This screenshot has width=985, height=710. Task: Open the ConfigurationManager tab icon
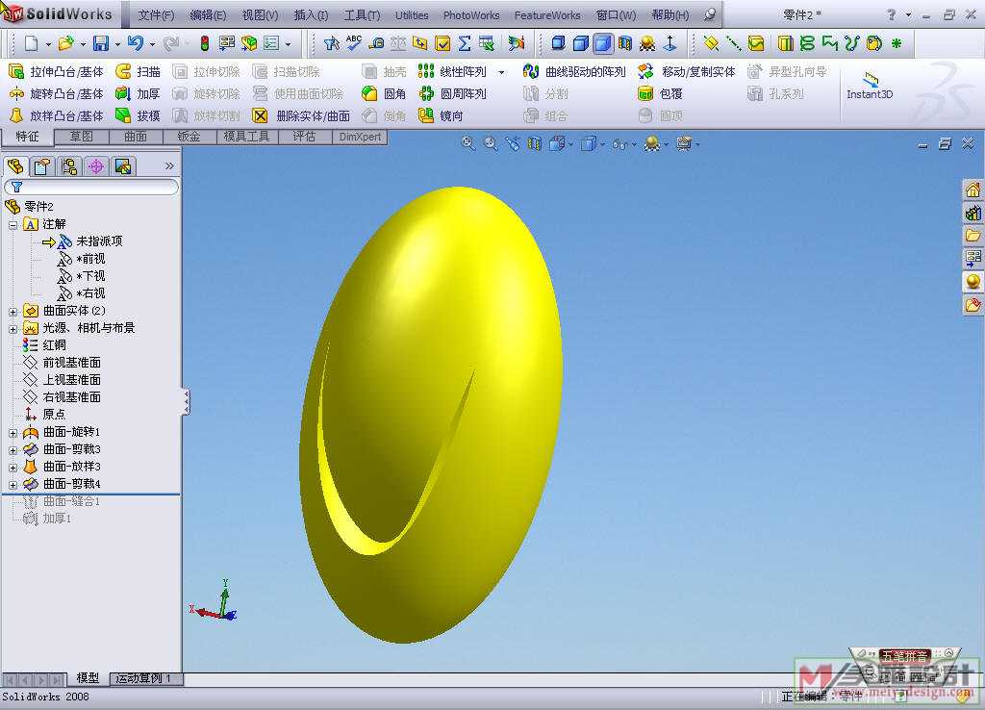(69, 166)
